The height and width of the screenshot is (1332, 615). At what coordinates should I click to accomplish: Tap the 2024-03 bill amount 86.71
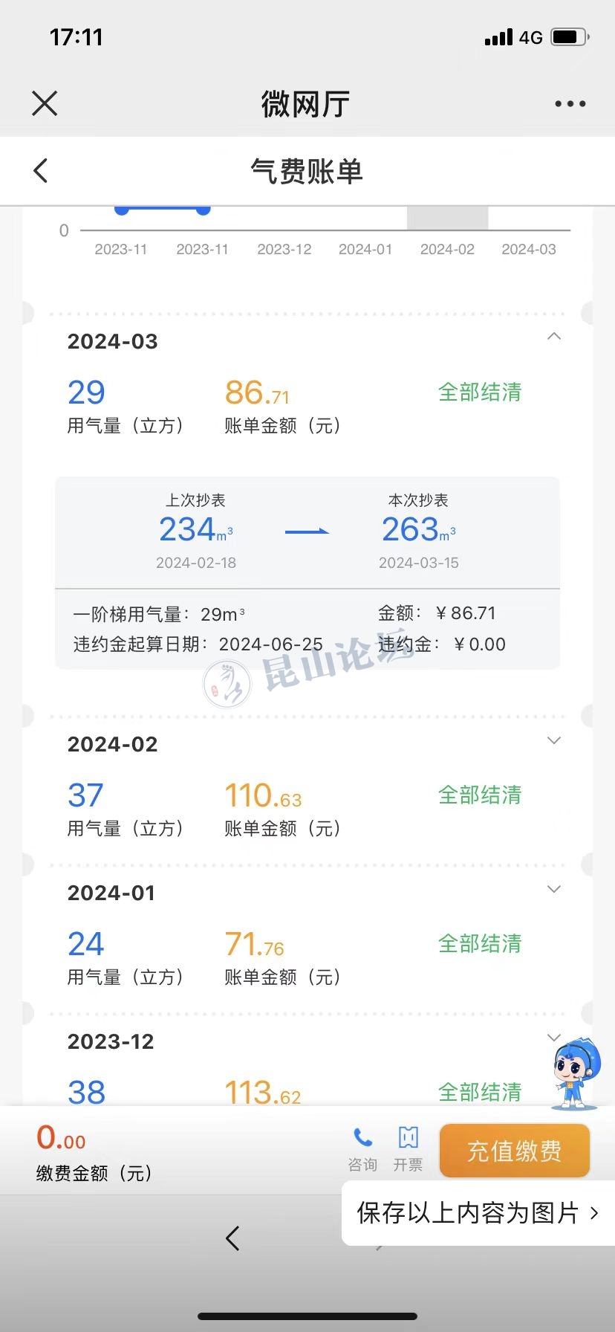(x=257, y=392)
